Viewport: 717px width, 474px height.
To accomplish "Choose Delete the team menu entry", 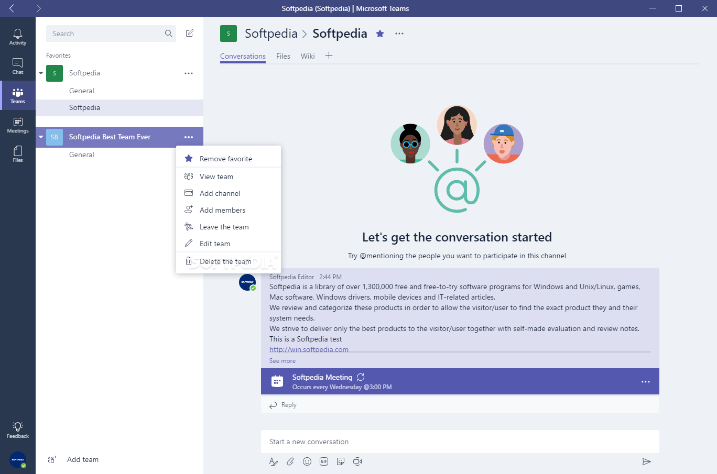I will [229, 261].
